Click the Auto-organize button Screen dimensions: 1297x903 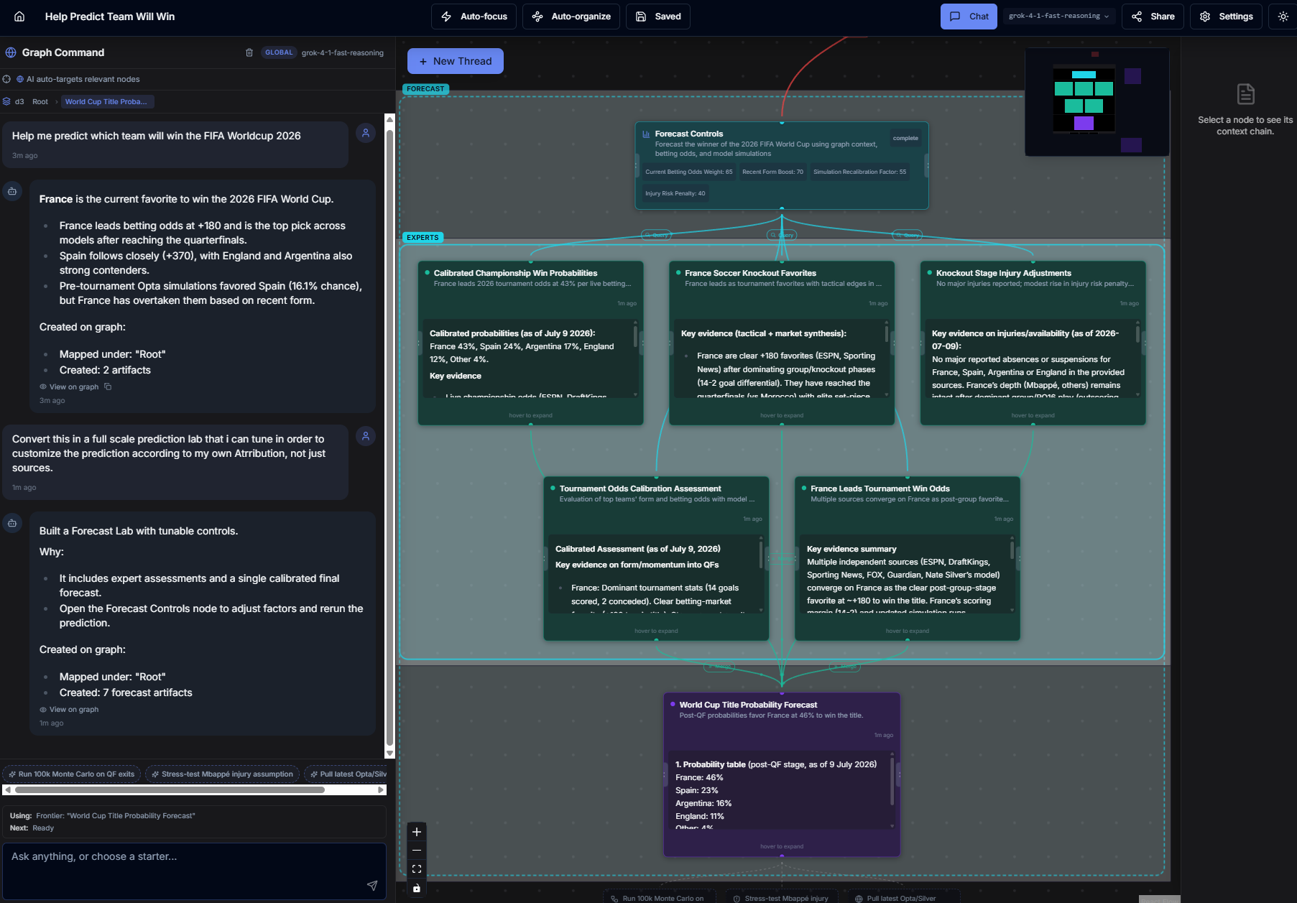point(571,17)
